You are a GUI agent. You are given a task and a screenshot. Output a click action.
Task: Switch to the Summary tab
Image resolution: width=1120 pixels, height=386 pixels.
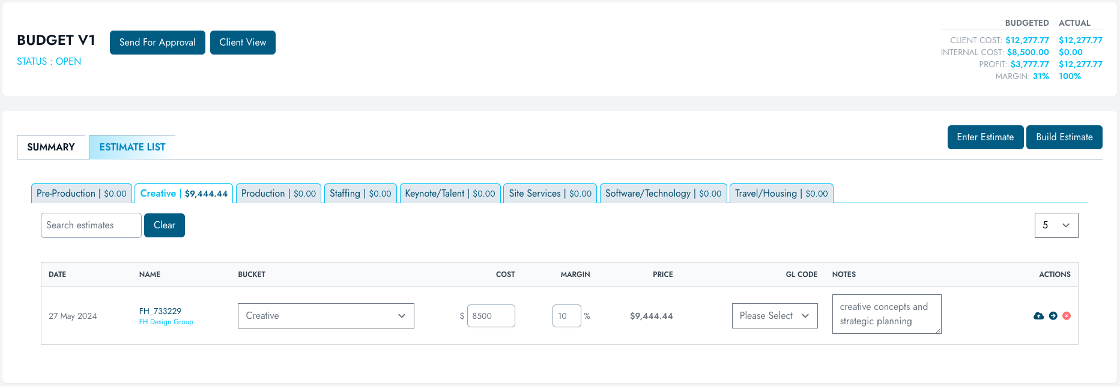tap(51, 147)
